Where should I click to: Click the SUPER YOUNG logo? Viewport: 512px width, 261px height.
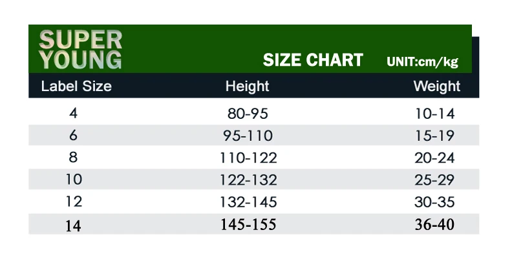(80, 50)
